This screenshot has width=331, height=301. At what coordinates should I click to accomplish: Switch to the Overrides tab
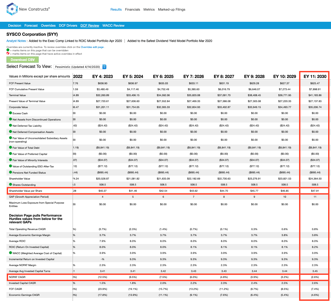point(48,25)
